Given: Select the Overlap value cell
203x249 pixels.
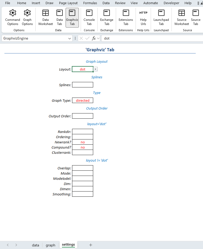Looking at the screenshot, I should pyautogui.click(x=83, y=168).
